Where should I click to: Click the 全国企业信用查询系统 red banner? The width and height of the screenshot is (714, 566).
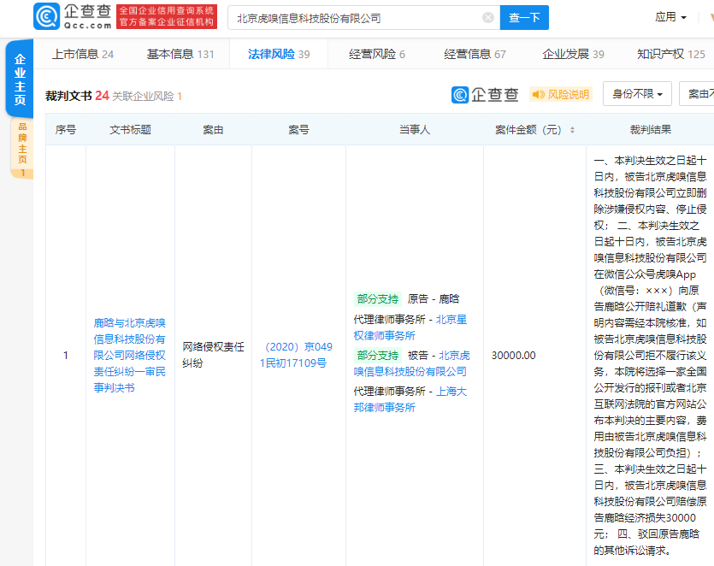pyautogui.click(x=167, y=16)
